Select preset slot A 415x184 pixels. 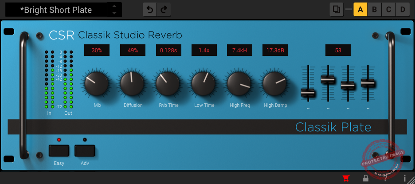tap(360, 9)
